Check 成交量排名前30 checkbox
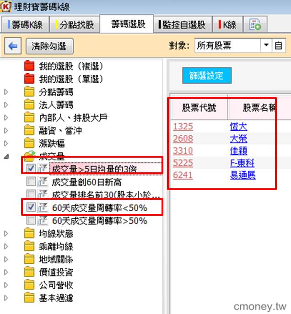291x314 pixels. (31, 194)
